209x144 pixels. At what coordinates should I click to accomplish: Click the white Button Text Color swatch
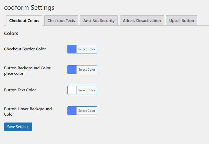point(72,90)
